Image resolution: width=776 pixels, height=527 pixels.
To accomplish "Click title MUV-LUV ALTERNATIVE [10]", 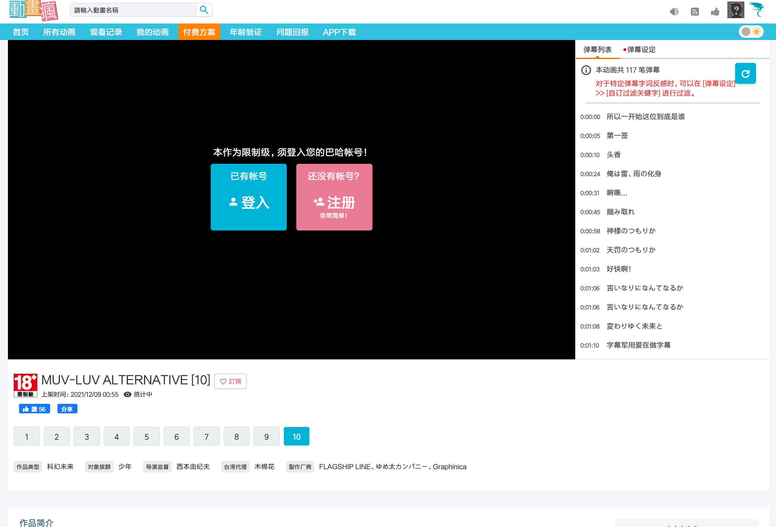I will click(x=126, y=380).
